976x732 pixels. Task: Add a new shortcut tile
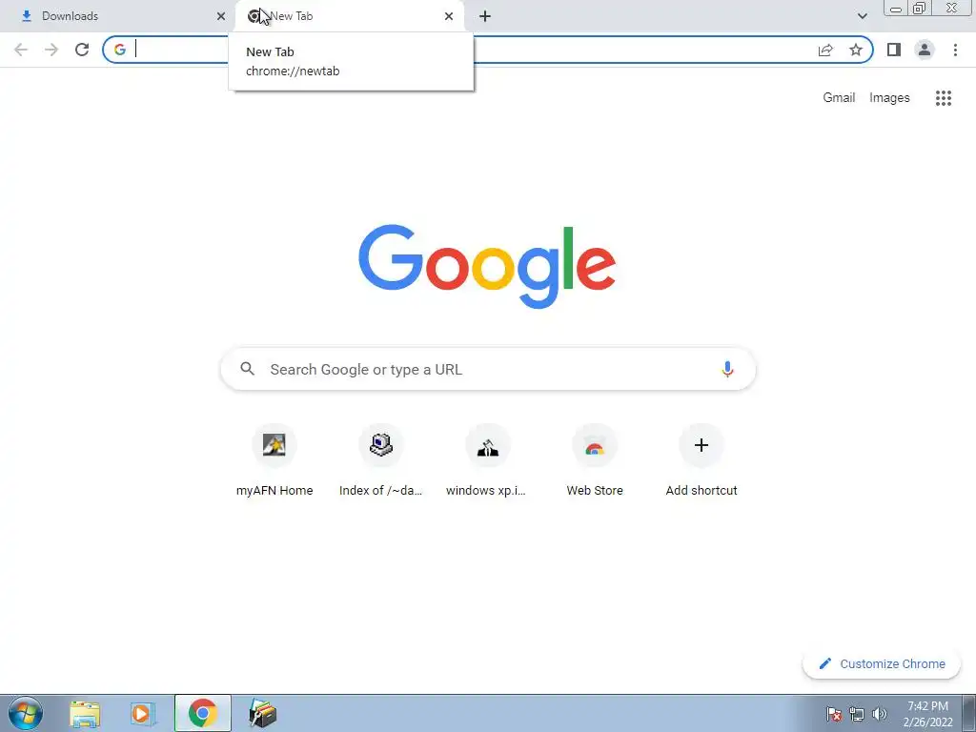click(x=701, y=460)
